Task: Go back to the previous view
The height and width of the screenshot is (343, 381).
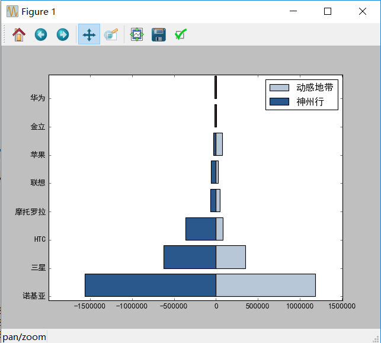Action: coord(41,34)
